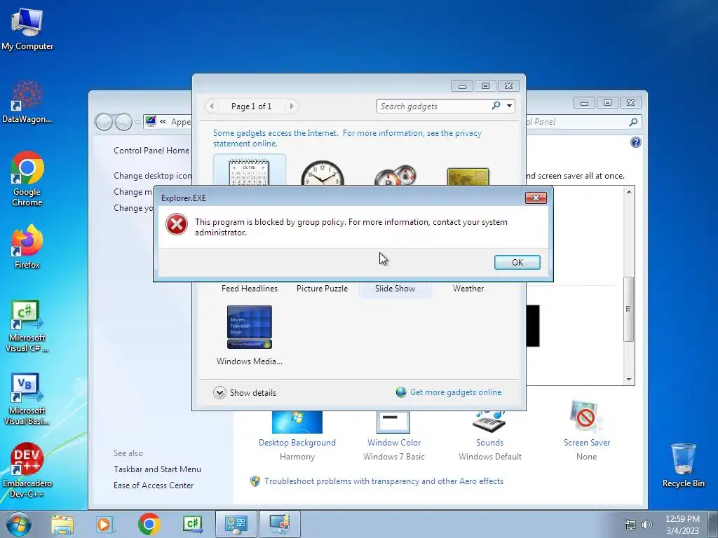The width and height of the screenshot is (718, 538).
Task: Switch to gadgets window taskbar button
Action: coord(280,524)
